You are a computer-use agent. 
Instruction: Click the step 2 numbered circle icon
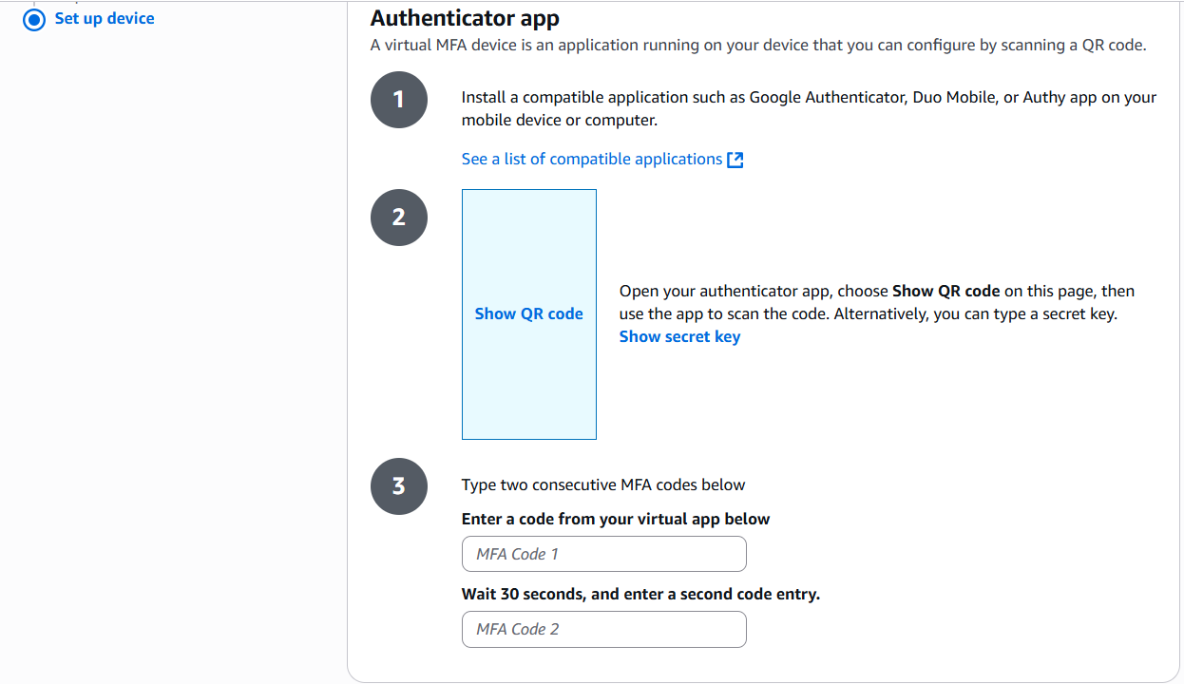(399, 218)
